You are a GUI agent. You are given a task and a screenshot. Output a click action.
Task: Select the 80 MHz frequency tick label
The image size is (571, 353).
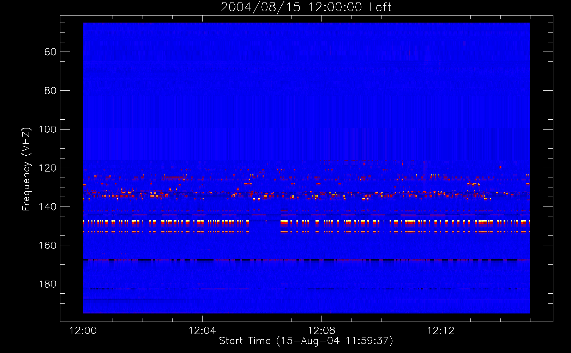[x=50, y=91]
